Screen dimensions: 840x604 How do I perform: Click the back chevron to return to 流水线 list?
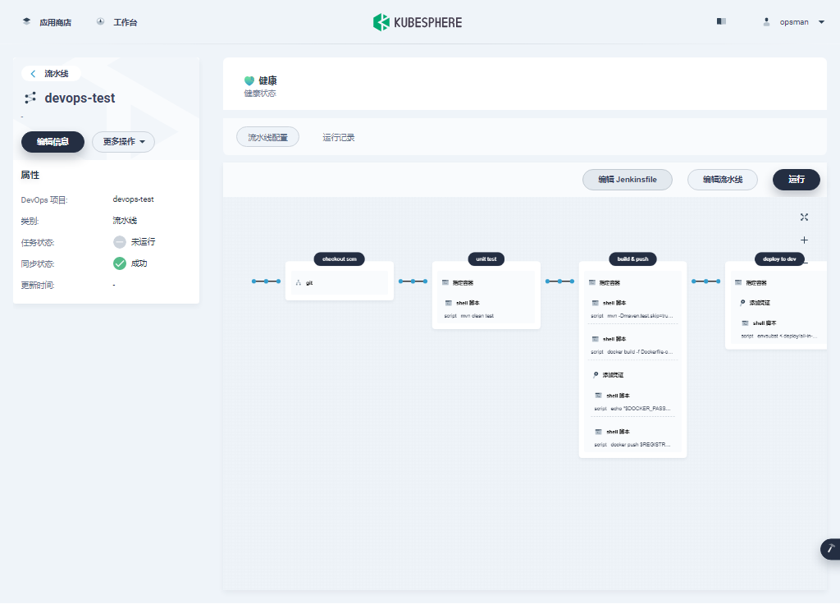coord(31,73)
